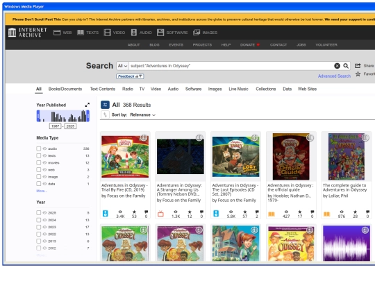Image resolution: width=375 pixels, height=281 pixels.
Task: Open the purple waveform audio thumbnail
Action: coord(347,244)
